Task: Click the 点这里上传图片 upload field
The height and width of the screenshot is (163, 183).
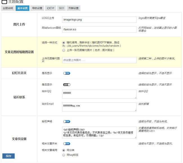Action: coord(99,60)
